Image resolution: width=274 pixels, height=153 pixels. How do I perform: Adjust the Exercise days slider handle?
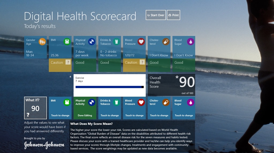coord(143,87)
